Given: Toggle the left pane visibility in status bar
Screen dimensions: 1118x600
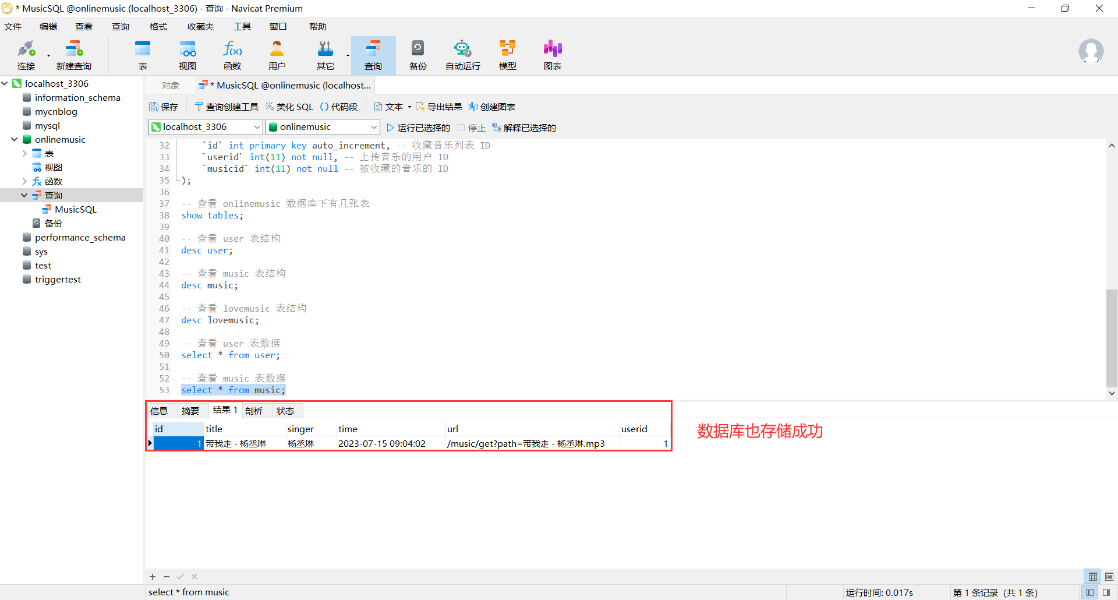Looking at the screenshot, I should coord(1089,592).
